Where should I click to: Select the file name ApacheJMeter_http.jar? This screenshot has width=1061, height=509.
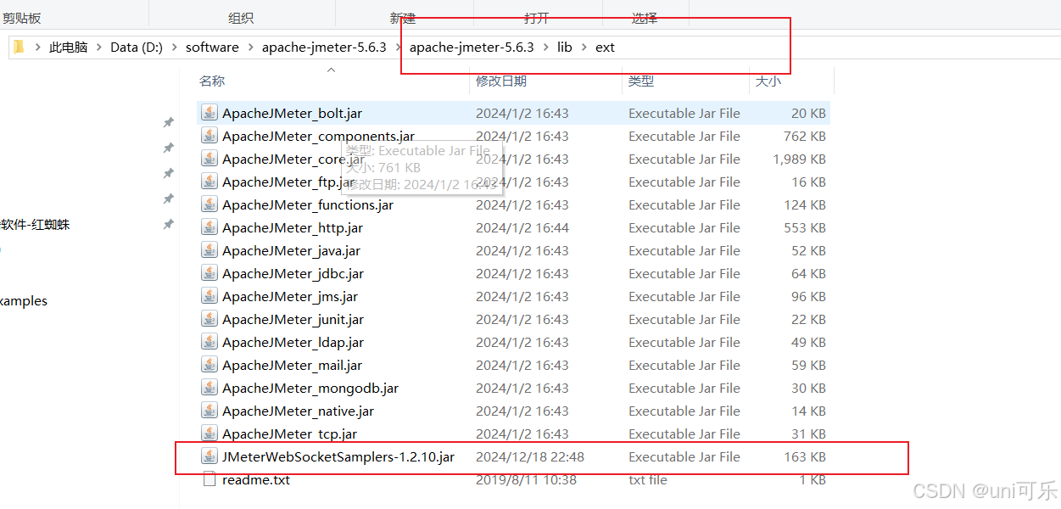(x=292, y=227)
